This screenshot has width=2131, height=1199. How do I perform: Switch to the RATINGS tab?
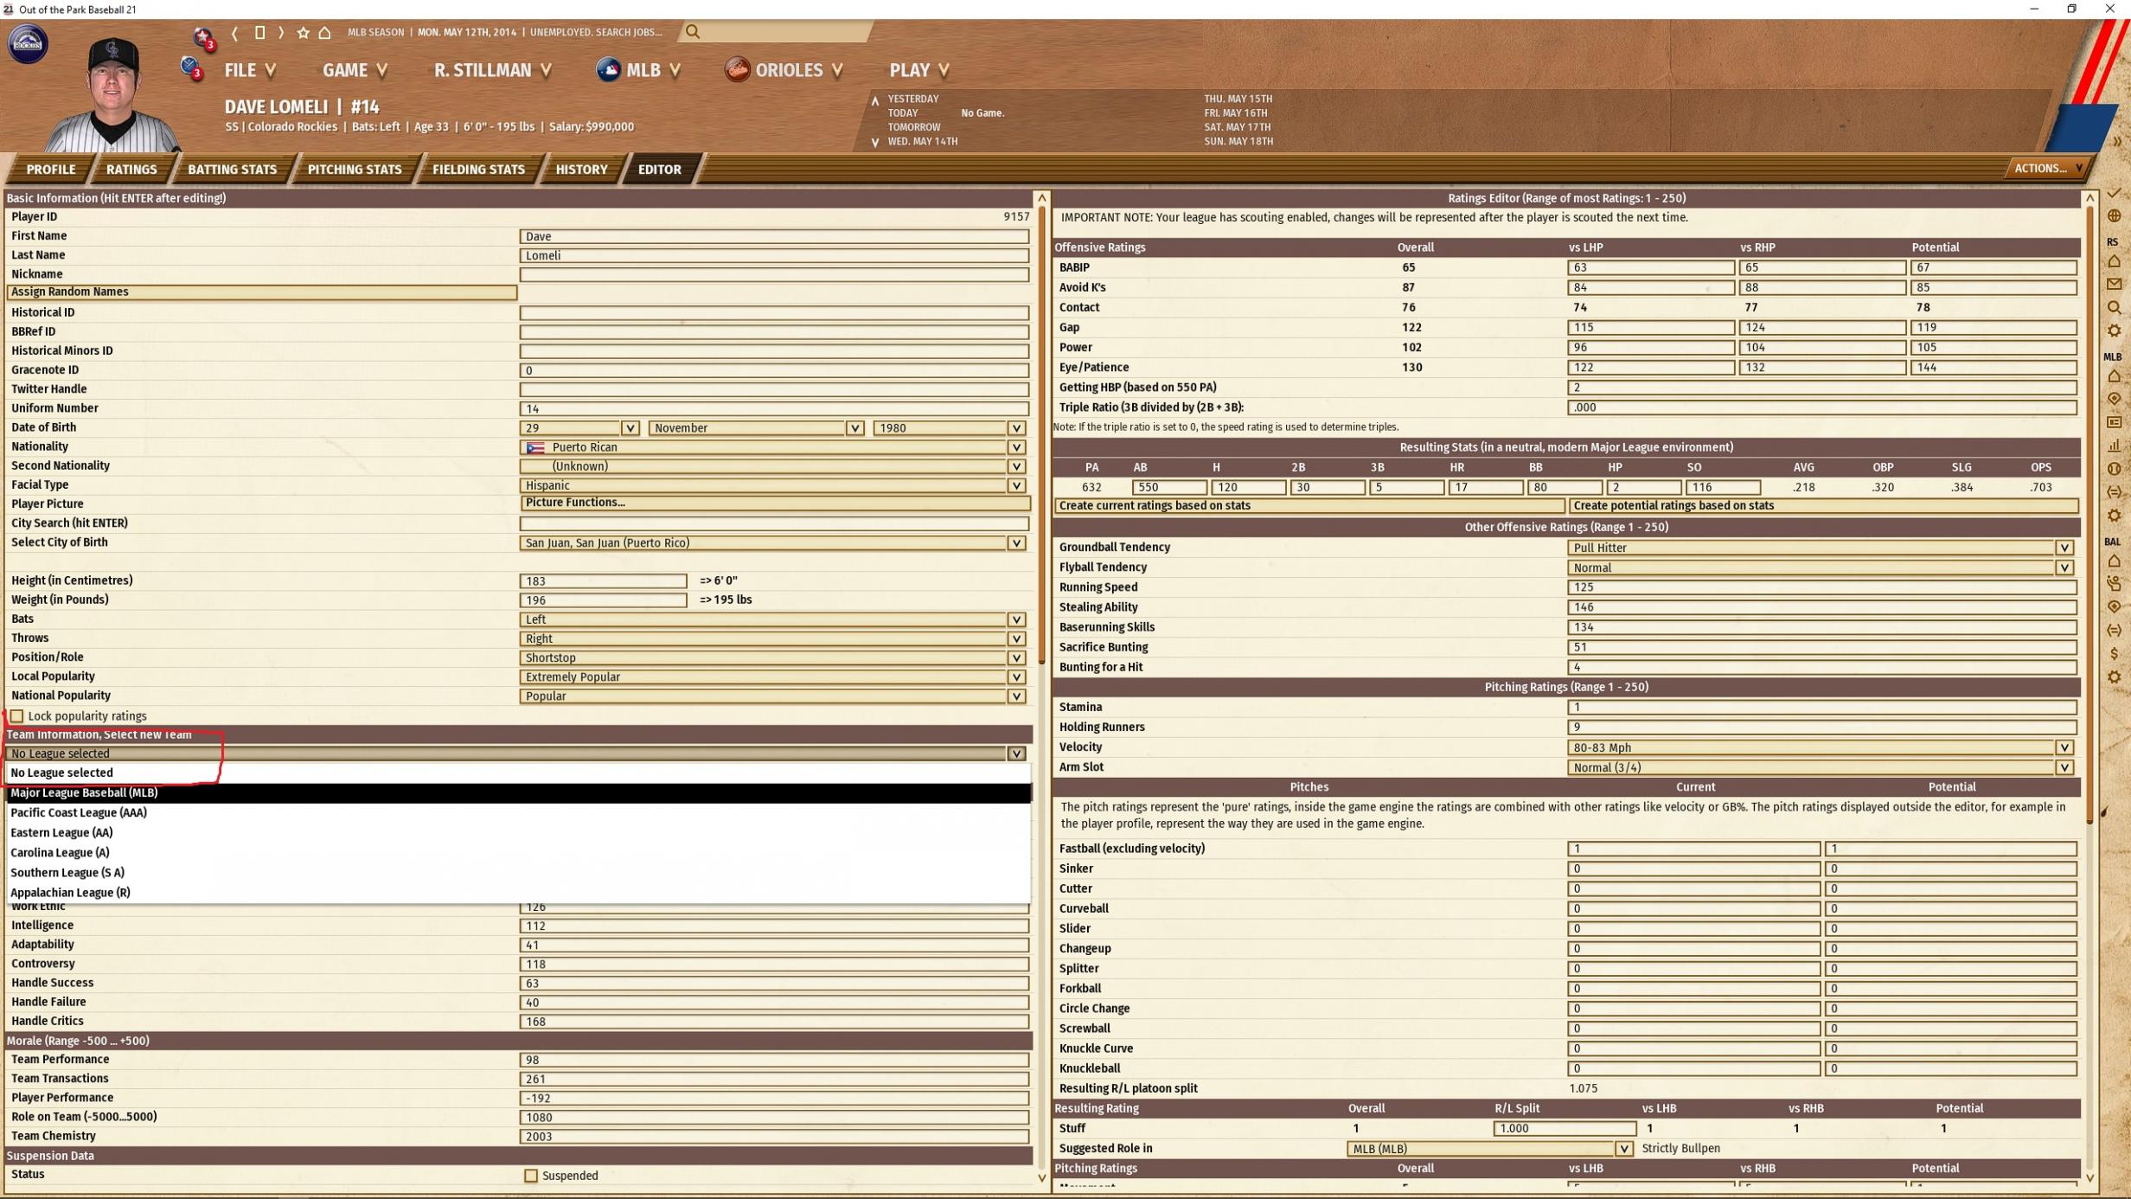131,170
